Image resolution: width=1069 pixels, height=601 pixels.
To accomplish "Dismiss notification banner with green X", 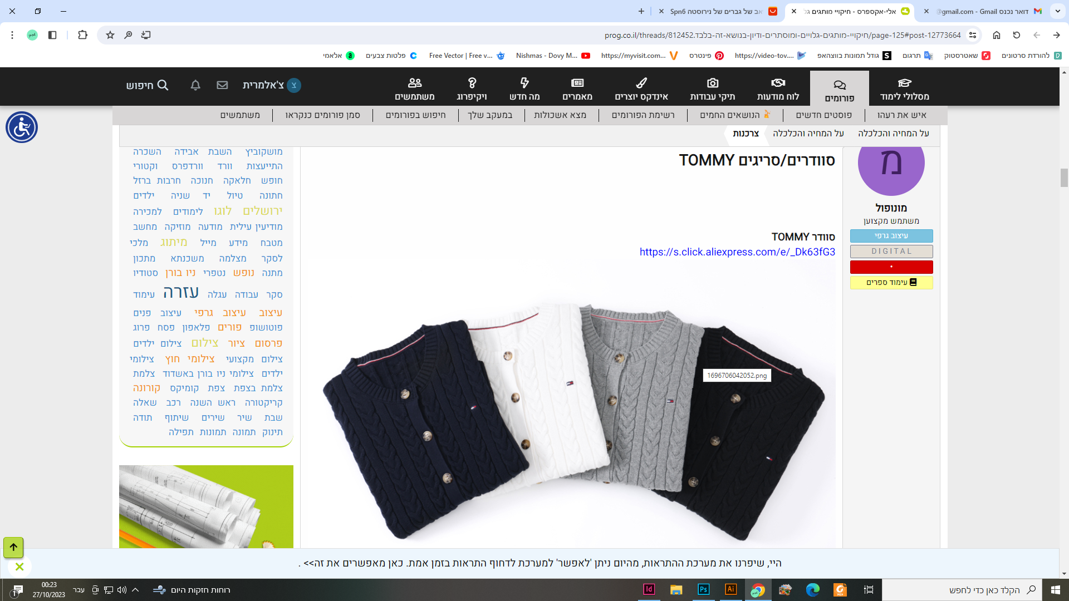I will pyautogui.click(x=19, y=566).
